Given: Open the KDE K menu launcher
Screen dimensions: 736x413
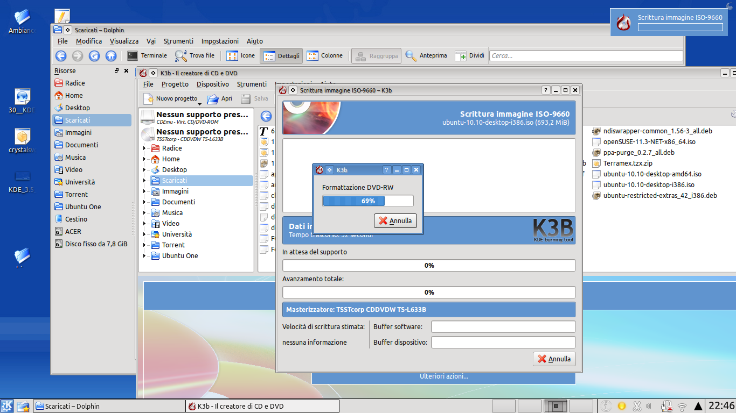Looking at the screenshot, I should click(7, 406).
